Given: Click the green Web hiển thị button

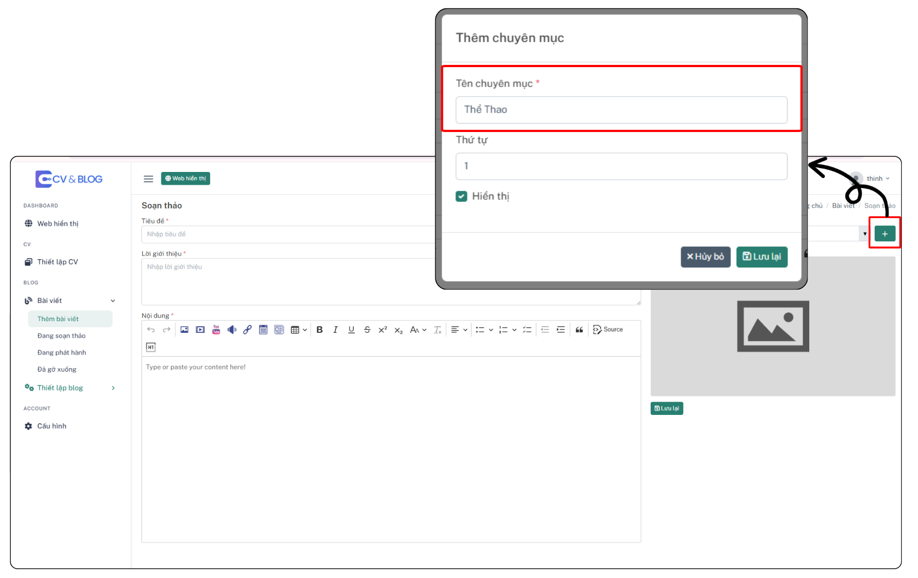Looking at the screenshot, I should 186,179.
